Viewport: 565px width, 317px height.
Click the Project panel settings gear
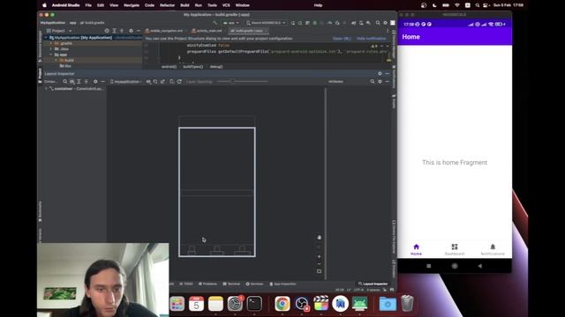pyautogui.click(x=131, y=31)
